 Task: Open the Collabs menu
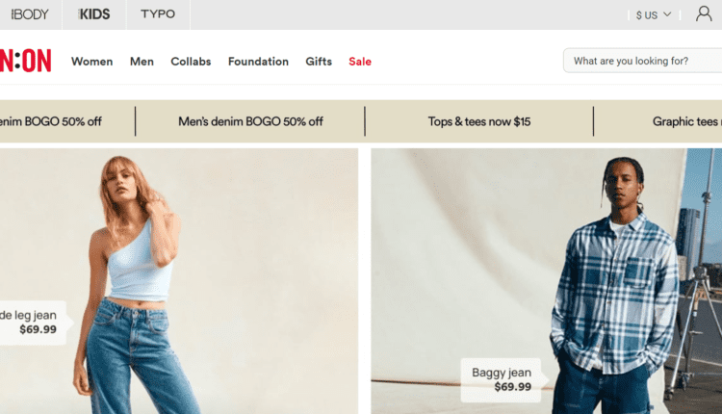[191, 62]
